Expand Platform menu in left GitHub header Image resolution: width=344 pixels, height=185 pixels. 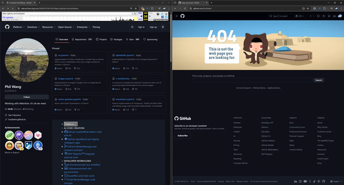19,27
